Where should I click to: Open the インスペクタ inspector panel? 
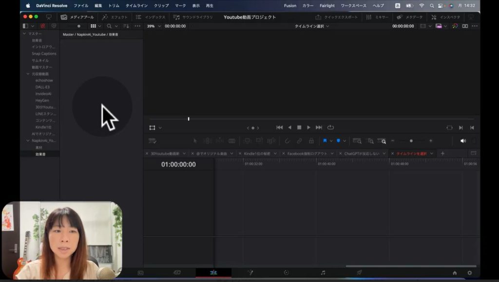[x=445, y=17]
